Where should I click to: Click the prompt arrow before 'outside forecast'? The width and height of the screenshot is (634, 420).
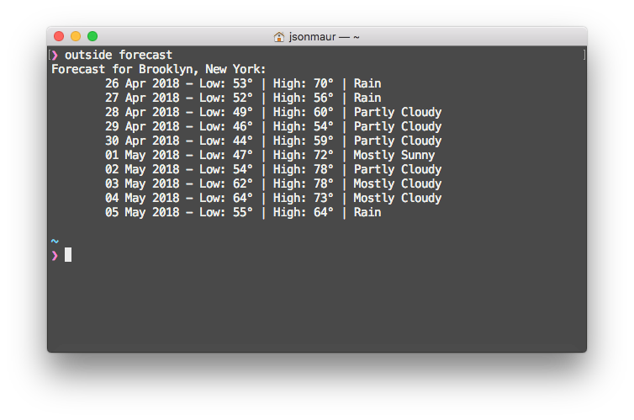(x=55, y=55)
